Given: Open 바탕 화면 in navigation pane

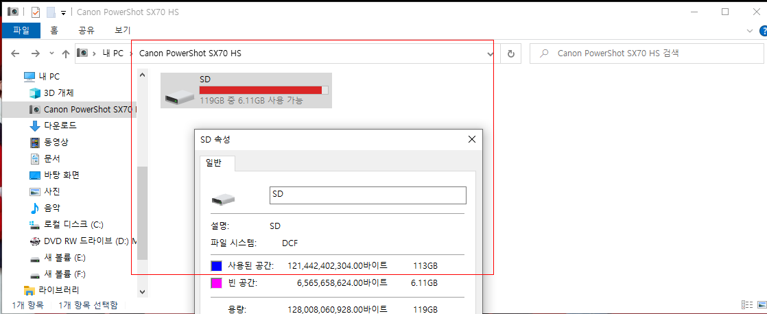Looking at the screenshot, I should tap(62, 175).
